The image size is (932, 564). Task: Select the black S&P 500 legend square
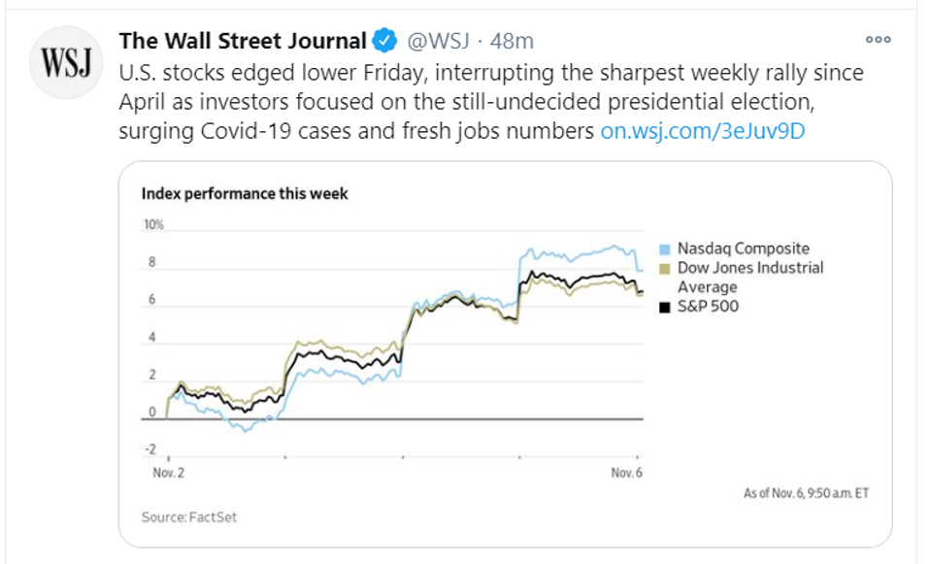coord(663,303)
